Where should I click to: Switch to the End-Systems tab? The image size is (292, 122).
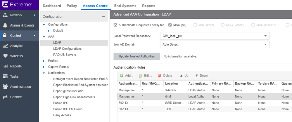tap(125, 6)
